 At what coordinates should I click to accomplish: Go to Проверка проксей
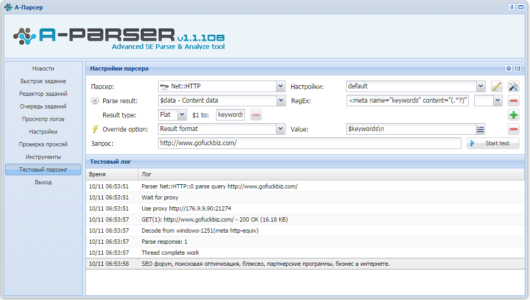pyautogui.click(x=43, y=144)
